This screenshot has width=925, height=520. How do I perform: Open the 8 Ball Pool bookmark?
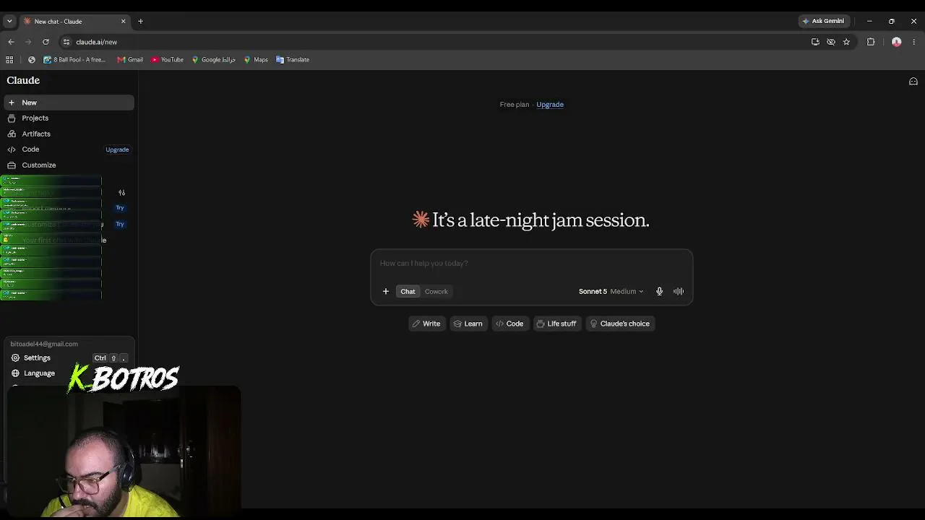point(74,60)
